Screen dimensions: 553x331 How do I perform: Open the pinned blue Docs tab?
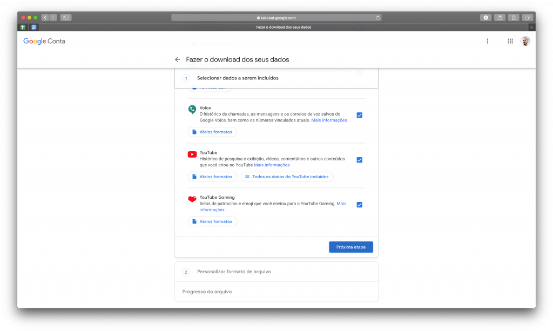(x=34, y=27)
